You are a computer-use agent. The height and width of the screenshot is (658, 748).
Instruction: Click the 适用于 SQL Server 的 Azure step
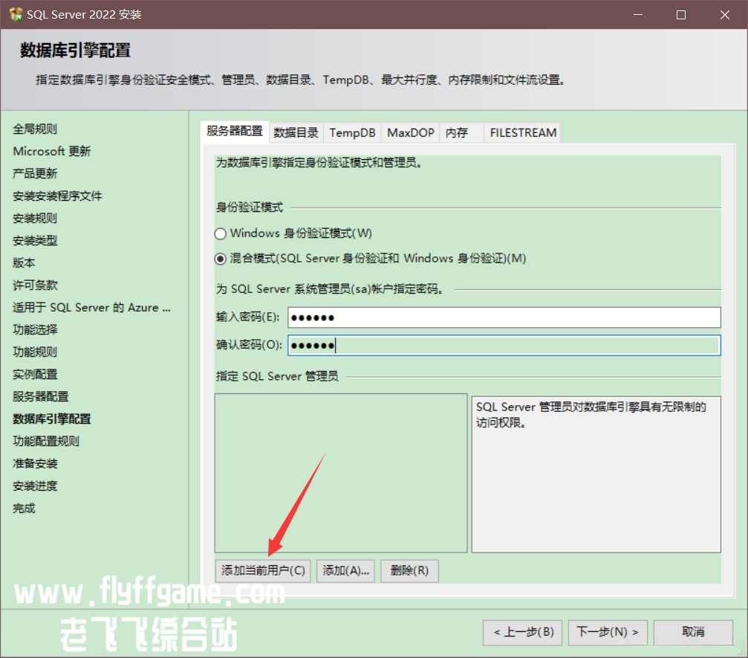[x=91, y=308]
